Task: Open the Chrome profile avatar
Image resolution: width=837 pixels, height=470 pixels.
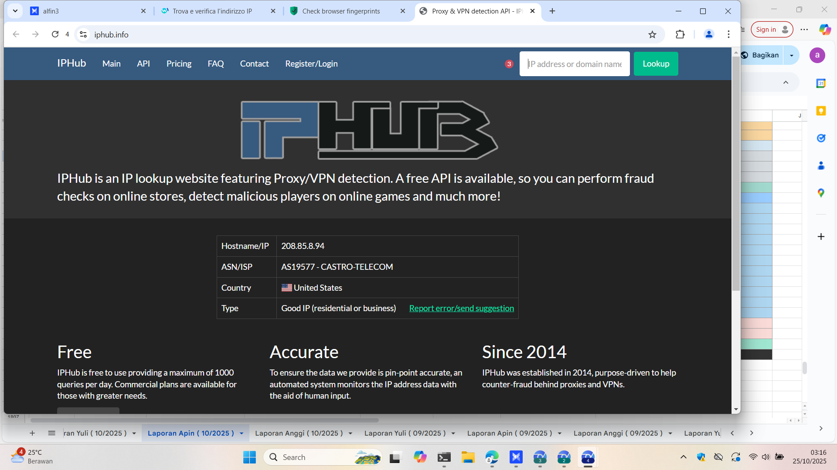Action: click(709, 34)
